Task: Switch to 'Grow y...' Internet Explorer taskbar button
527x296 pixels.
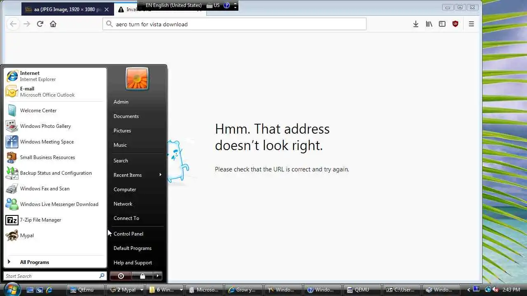Action: (x=244, y=290)
